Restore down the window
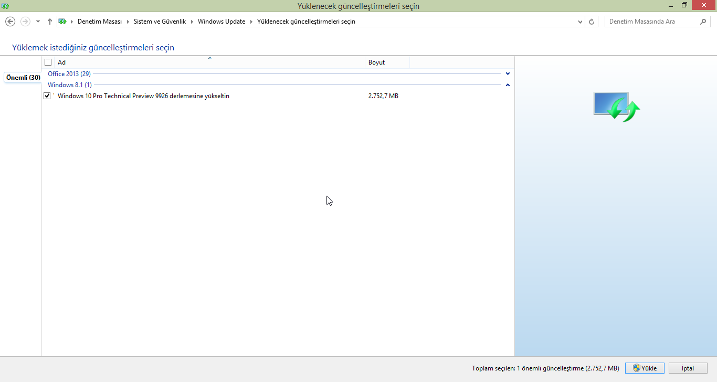Screen dimensions: 717x382 pyautogui.click(x=684, y=5)
